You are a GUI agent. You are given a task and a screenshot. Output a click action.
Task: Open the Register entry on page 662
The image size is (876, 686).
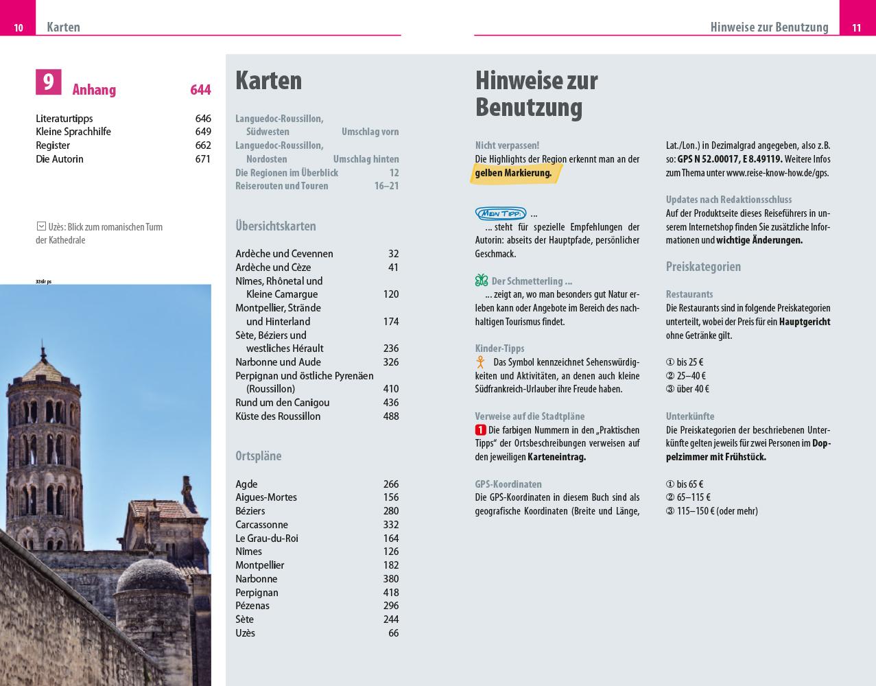coord(54,145)
